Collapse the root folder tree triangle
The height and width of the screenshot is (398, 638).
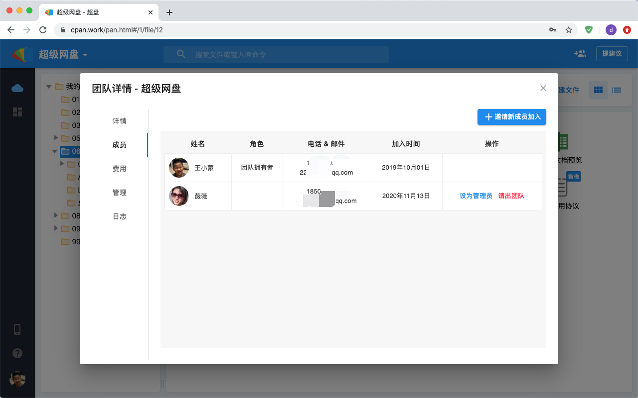click(49, 87)
